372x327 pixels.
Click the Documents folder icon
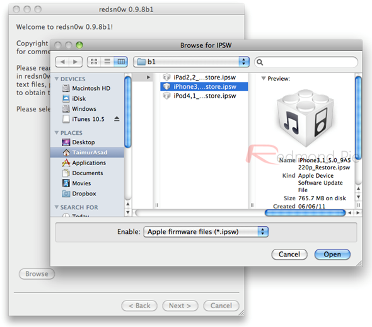(66, 173)
